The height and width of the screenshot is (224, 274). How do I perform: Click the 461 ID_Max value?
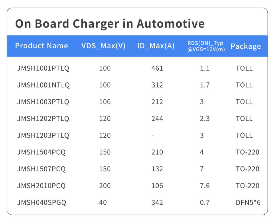tap(157, 68)
